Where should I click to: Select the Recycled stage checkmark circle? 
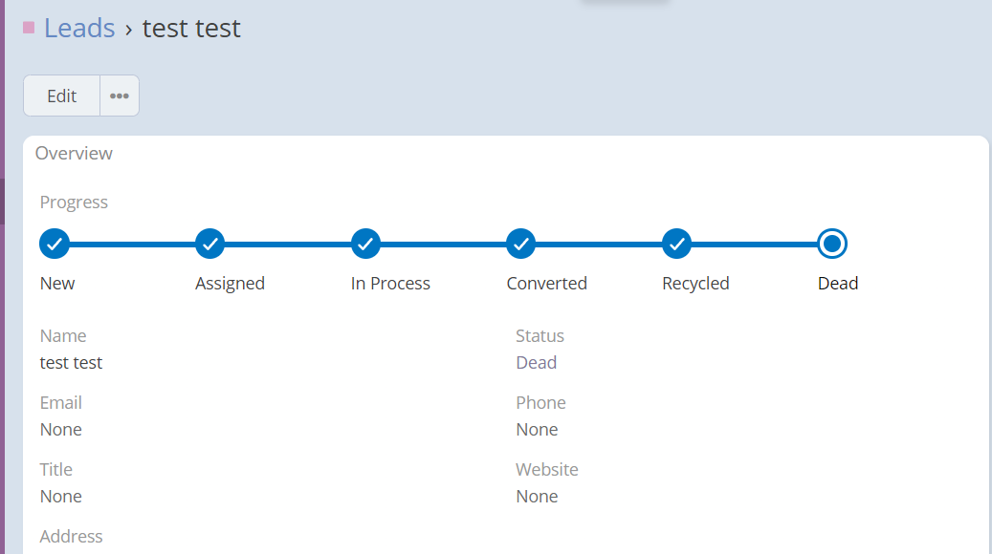tap(677, 245)
